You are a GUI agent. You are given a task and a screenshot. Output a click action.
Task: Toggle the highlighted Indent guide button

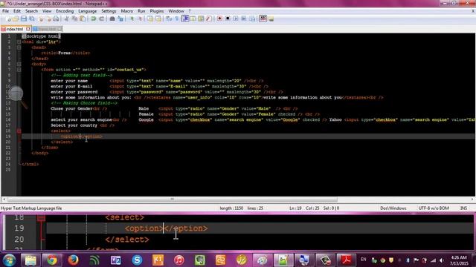tap(185, 19)
